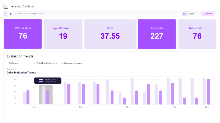Screen dimensions: 220x123
Task: Click the bar chart logo icon
Action: (6, 6)
